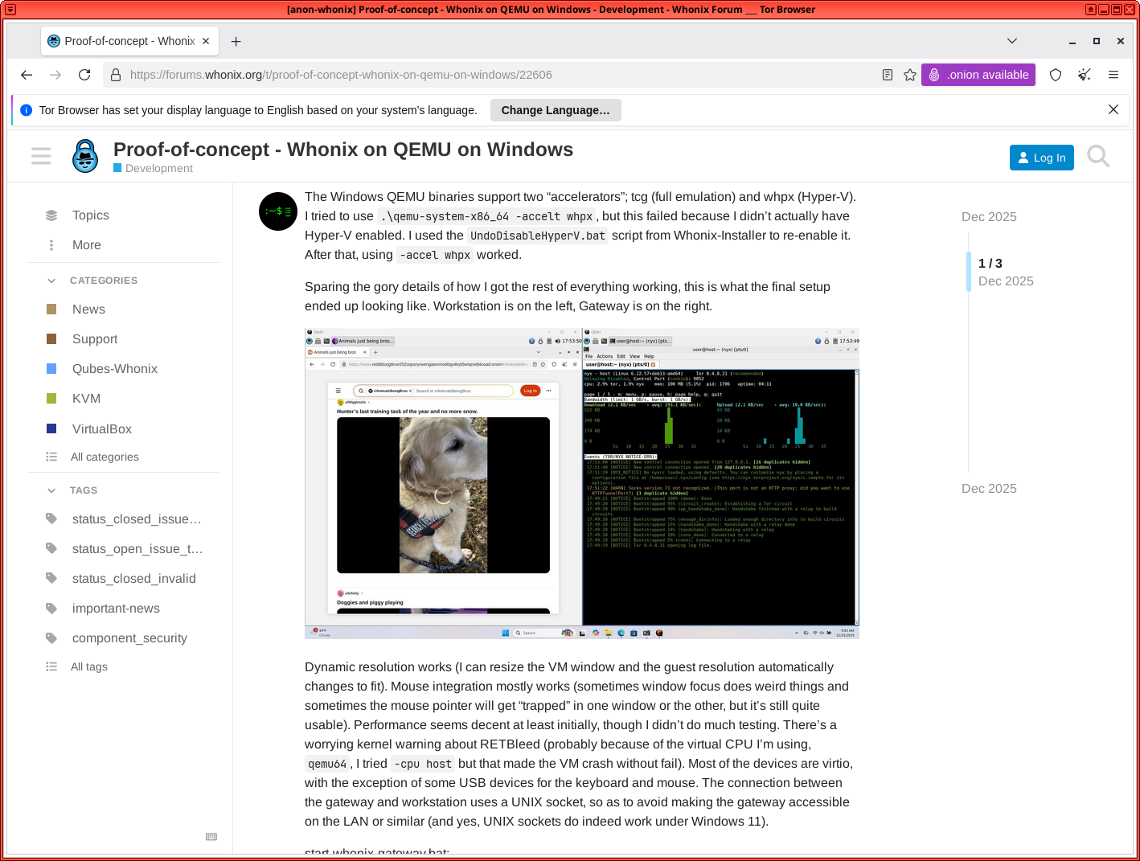Toggle the forum sidebar hamburger menu

click(x=41, y=156)
